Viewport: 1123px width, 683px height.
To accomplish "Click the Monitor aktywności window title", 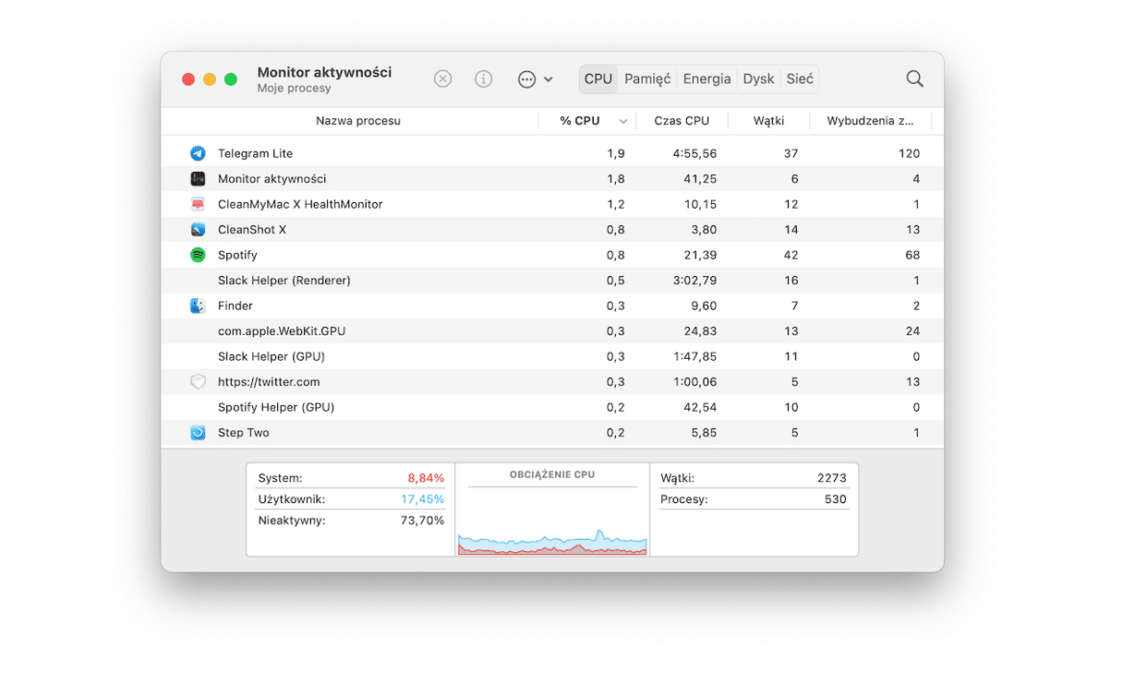I will [x=324, y=72].
